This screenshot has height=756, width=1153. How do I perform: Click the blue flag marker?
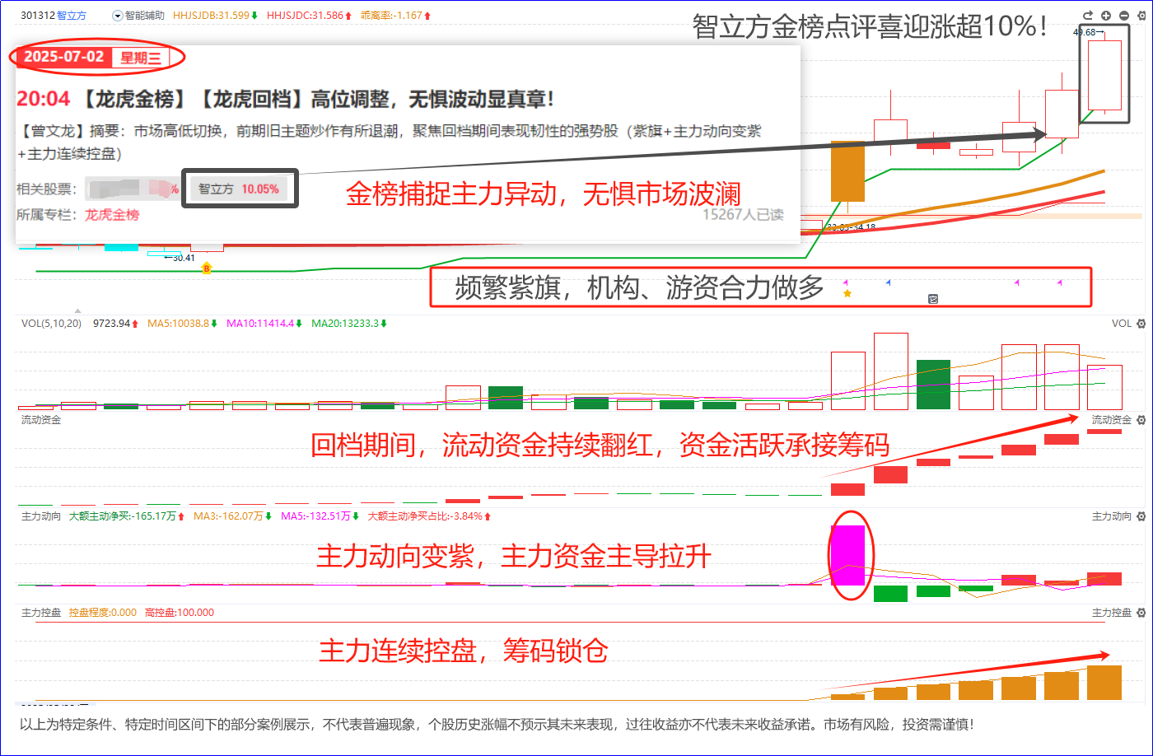[x=888, y=282]
